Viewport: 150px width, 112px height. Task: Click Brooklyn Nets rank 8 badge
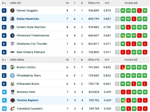pyautogui.click(x=4, y=92)
